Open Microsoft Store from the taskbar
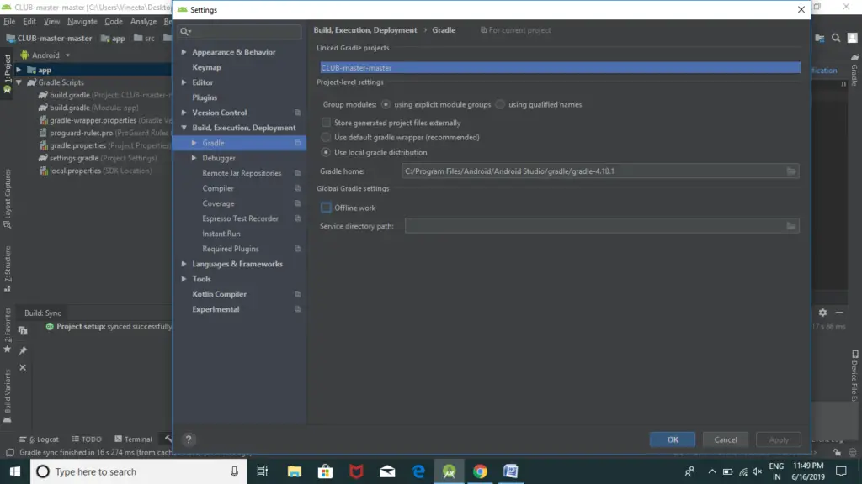Viewport: 862px width, 484px height. coord(326,471)
